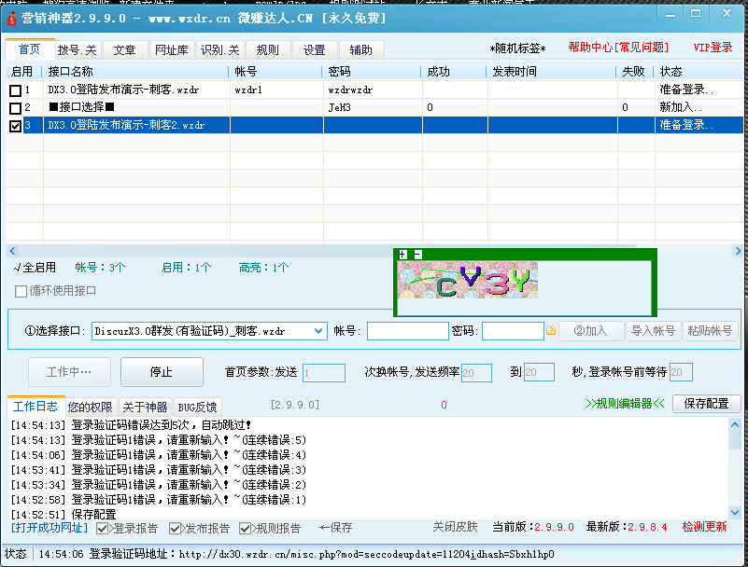Enable the checkbox for row 1
The image size is (748, 567).
15,90
